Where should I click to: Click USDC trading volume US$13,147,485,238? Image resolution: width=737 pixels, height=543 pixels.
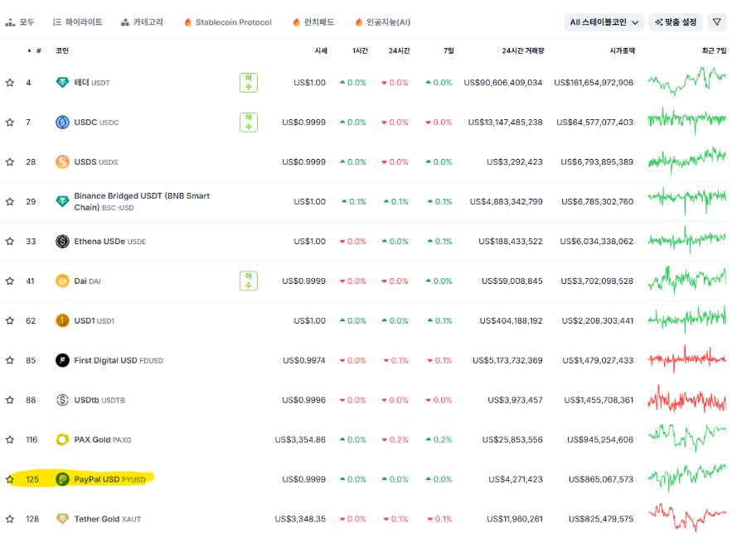point(505,122)
